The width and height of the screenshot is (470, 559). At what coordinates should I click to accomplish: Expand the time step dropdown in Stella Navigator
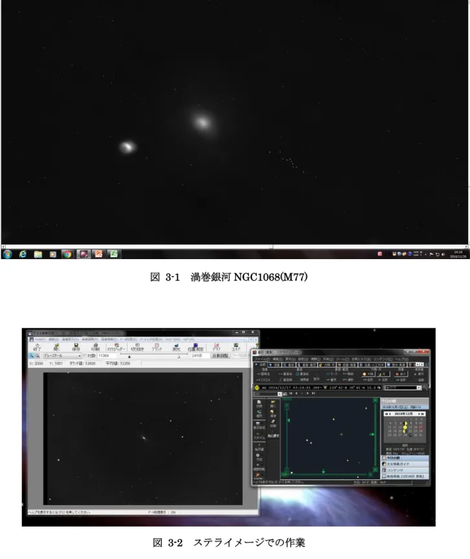(x=280, y=394)
